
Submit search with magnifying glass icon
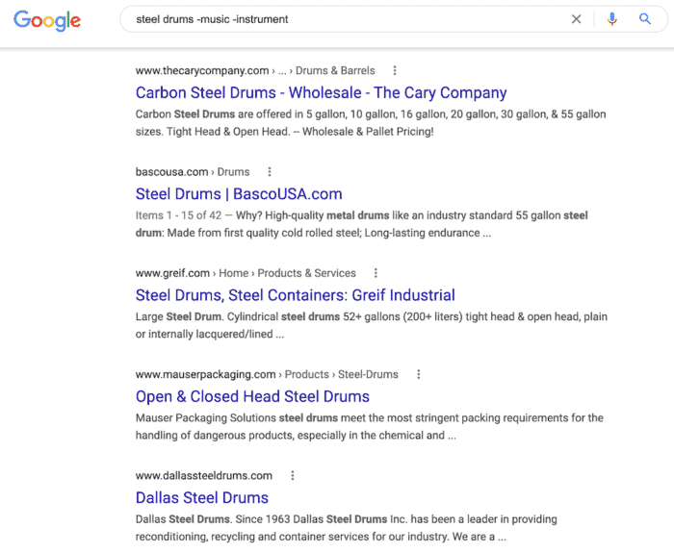(645, 19)
